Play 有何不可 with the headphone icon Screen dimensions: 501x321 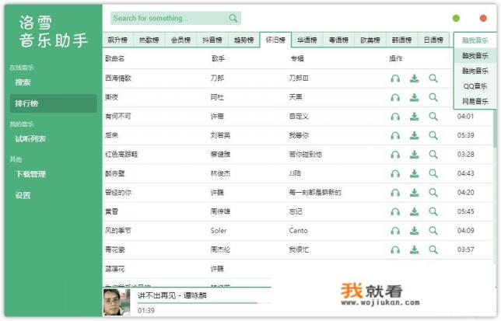395,117
